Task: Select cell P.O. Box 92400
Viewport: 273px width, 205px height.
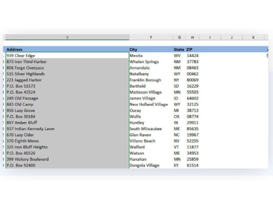Action: pyautogui.click(x=67, y=165)
